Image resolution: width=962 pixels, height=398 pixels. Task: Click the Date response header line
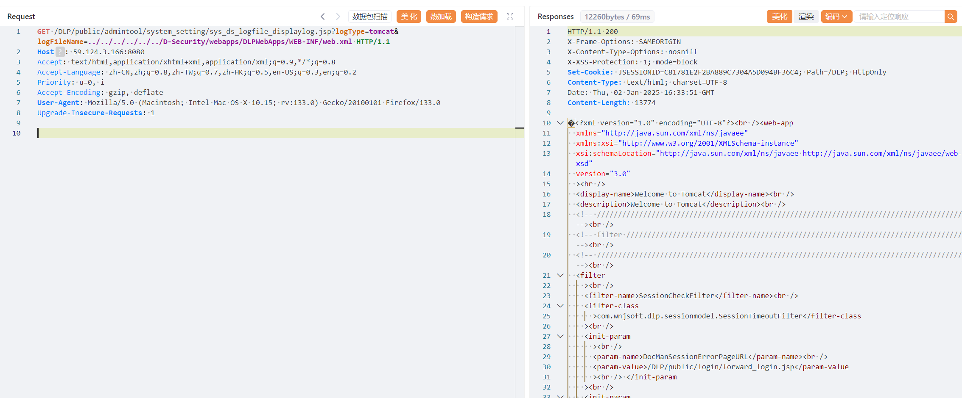tap(641, 92)
